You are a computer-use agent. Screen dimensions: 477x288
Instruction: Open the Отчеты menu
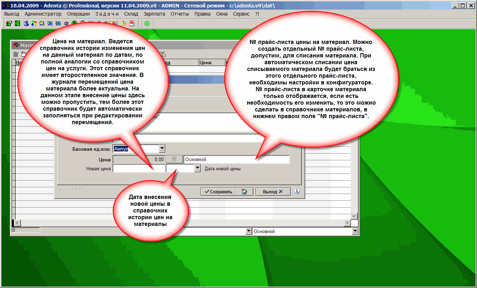[x=180, y=14]
